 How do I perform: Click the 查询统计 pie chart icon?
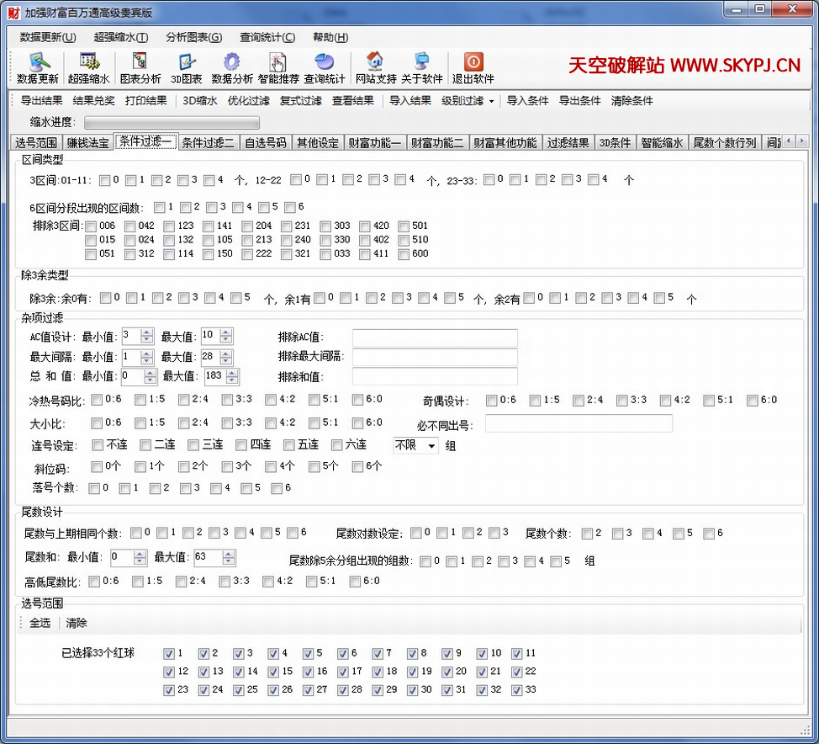[324, 62]
